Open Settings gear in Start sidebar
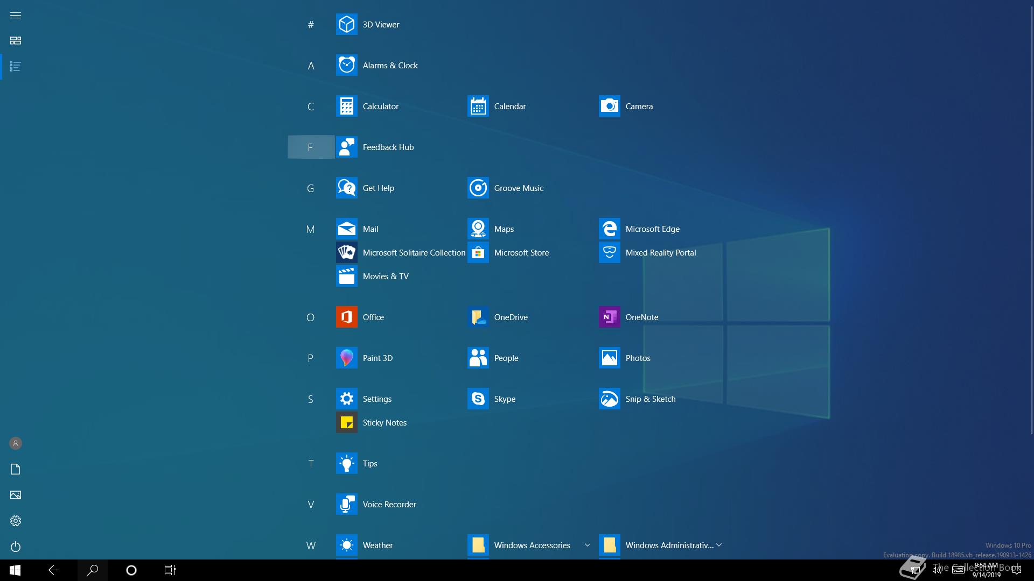 click(x=16, y=521)
